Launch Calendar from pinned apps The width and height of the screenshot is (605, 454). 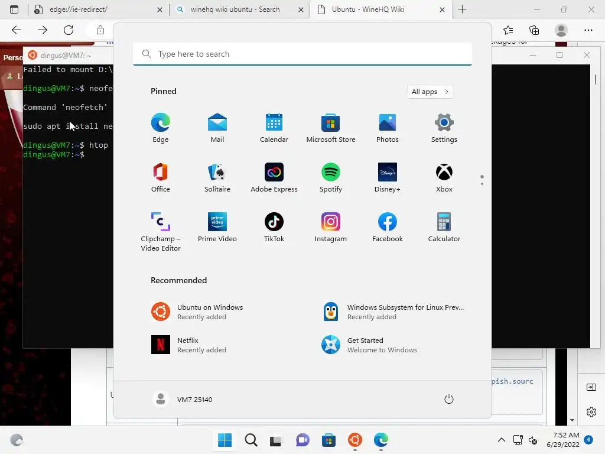point(274,128)
